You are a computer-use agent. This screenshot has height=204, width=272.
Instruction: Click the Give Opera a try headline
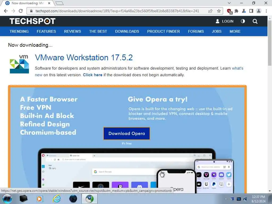click(x=158, y=99)
